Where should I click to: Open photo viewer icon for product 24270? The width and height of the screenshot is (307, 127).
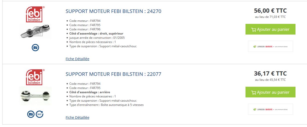click(x=35, y=47)
